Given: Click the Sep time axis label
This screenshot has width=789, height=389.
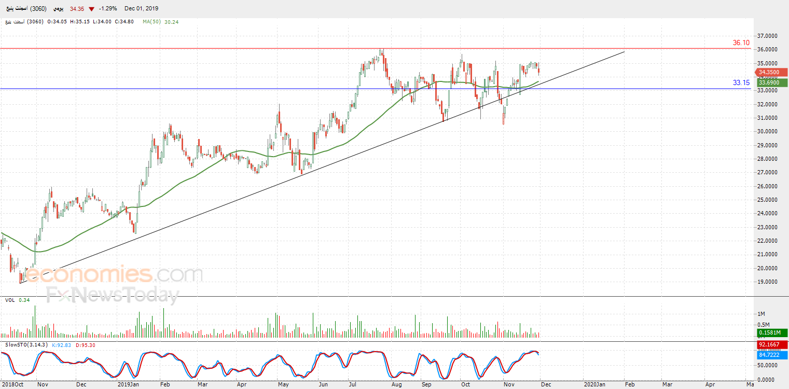Looking at the screenshot, I should [x=427, y=384].
